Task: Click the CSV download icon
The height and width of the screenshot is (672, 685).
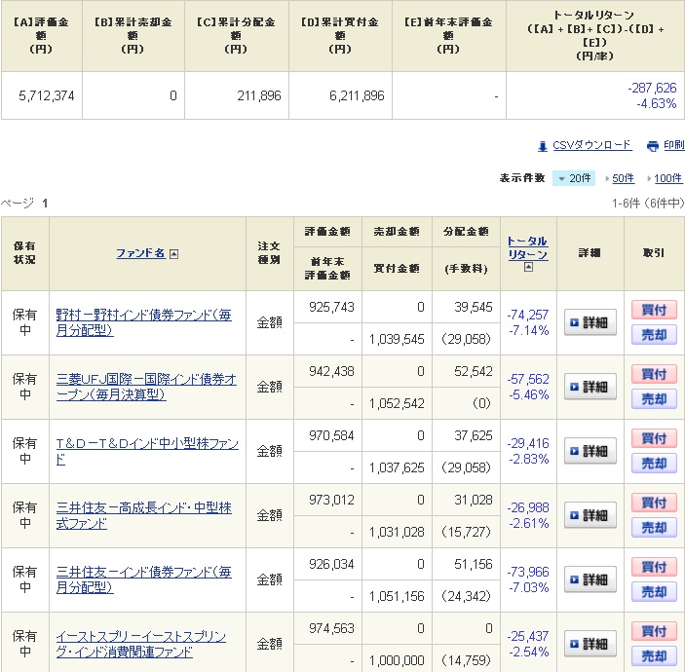Action: click(543, 146)
